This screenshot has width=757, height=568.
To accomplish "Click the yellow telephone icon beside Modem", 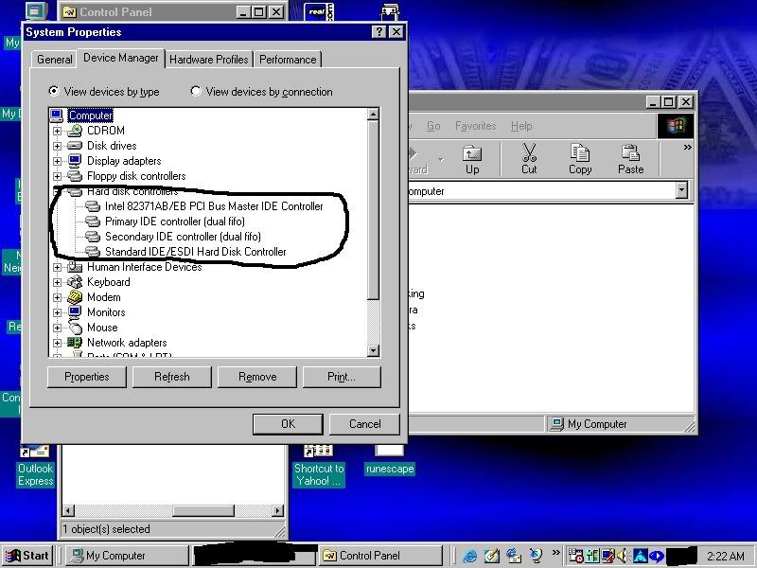I will (x=75, y=297).
